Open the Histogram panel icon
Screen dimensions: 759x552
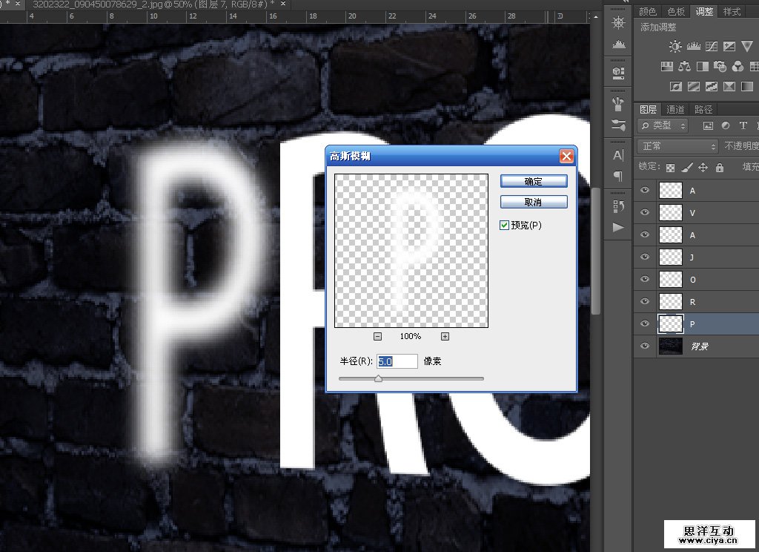coord(618,45)
